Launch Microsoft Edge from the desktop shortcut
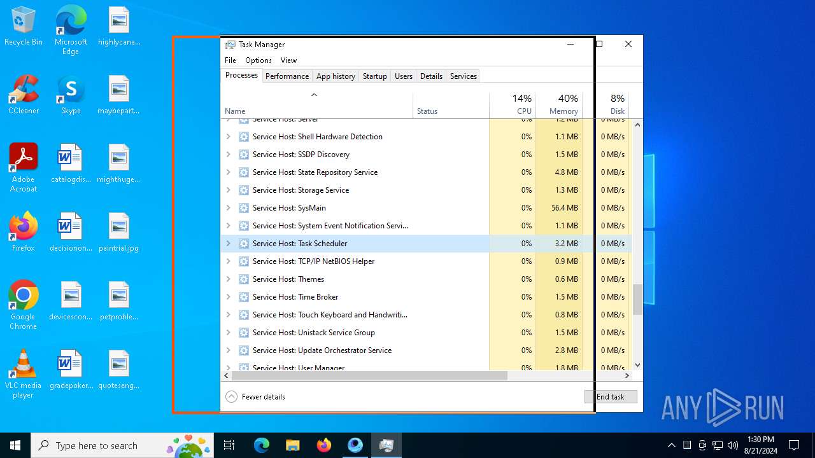 pos(71,31)
